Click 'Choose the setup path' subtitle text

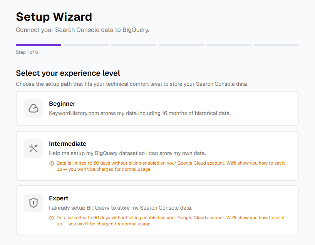[131, 84]
